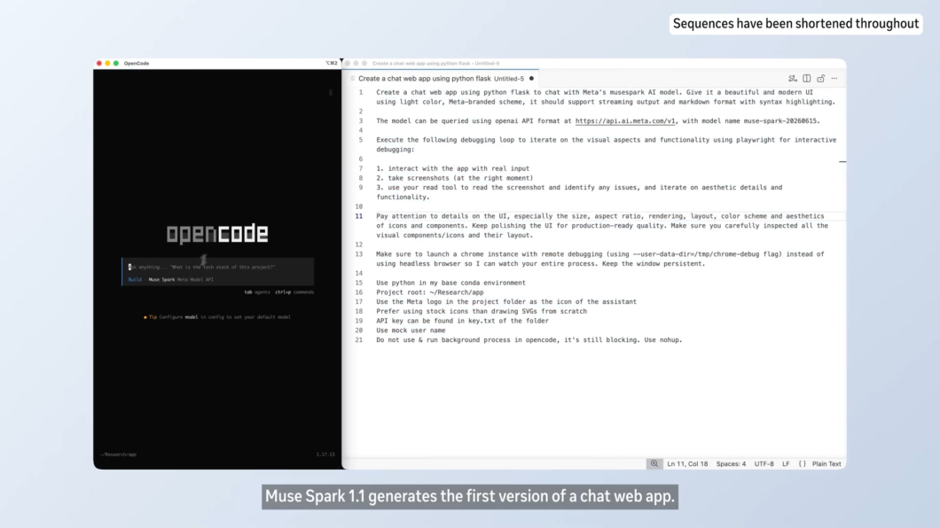Click the editor window title bar text

(435, 63)
